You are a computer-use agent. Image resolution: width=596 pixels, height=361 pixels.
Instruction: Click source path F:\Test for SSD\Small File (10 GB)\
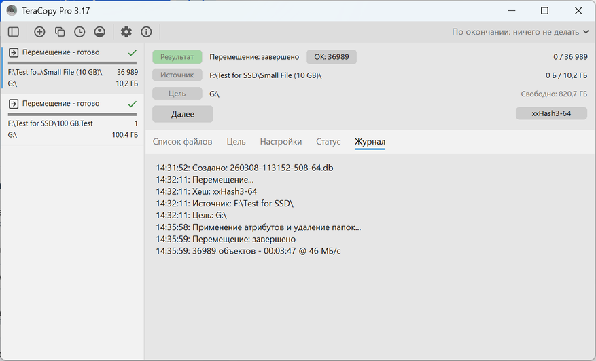266,75
